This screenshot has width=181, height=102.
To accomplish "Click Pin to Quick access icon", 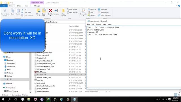I will 5,11.
